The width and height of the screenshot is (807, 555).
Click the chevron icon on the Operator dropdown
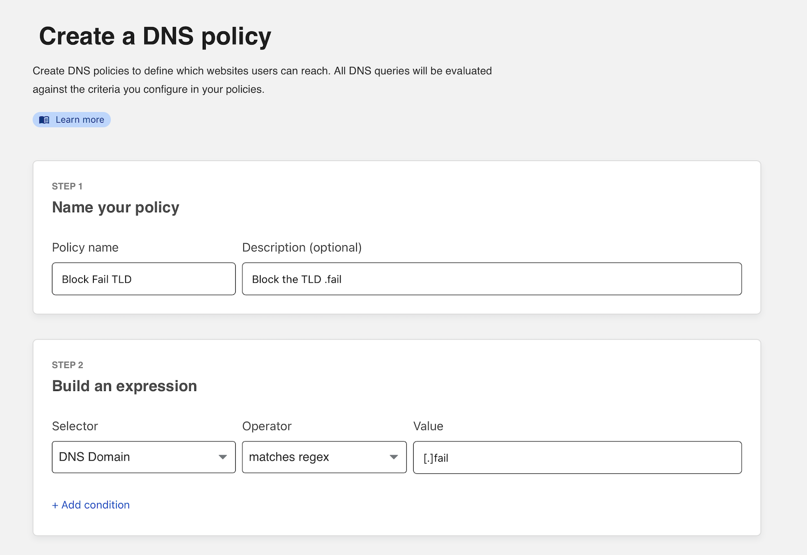(394, 457)
